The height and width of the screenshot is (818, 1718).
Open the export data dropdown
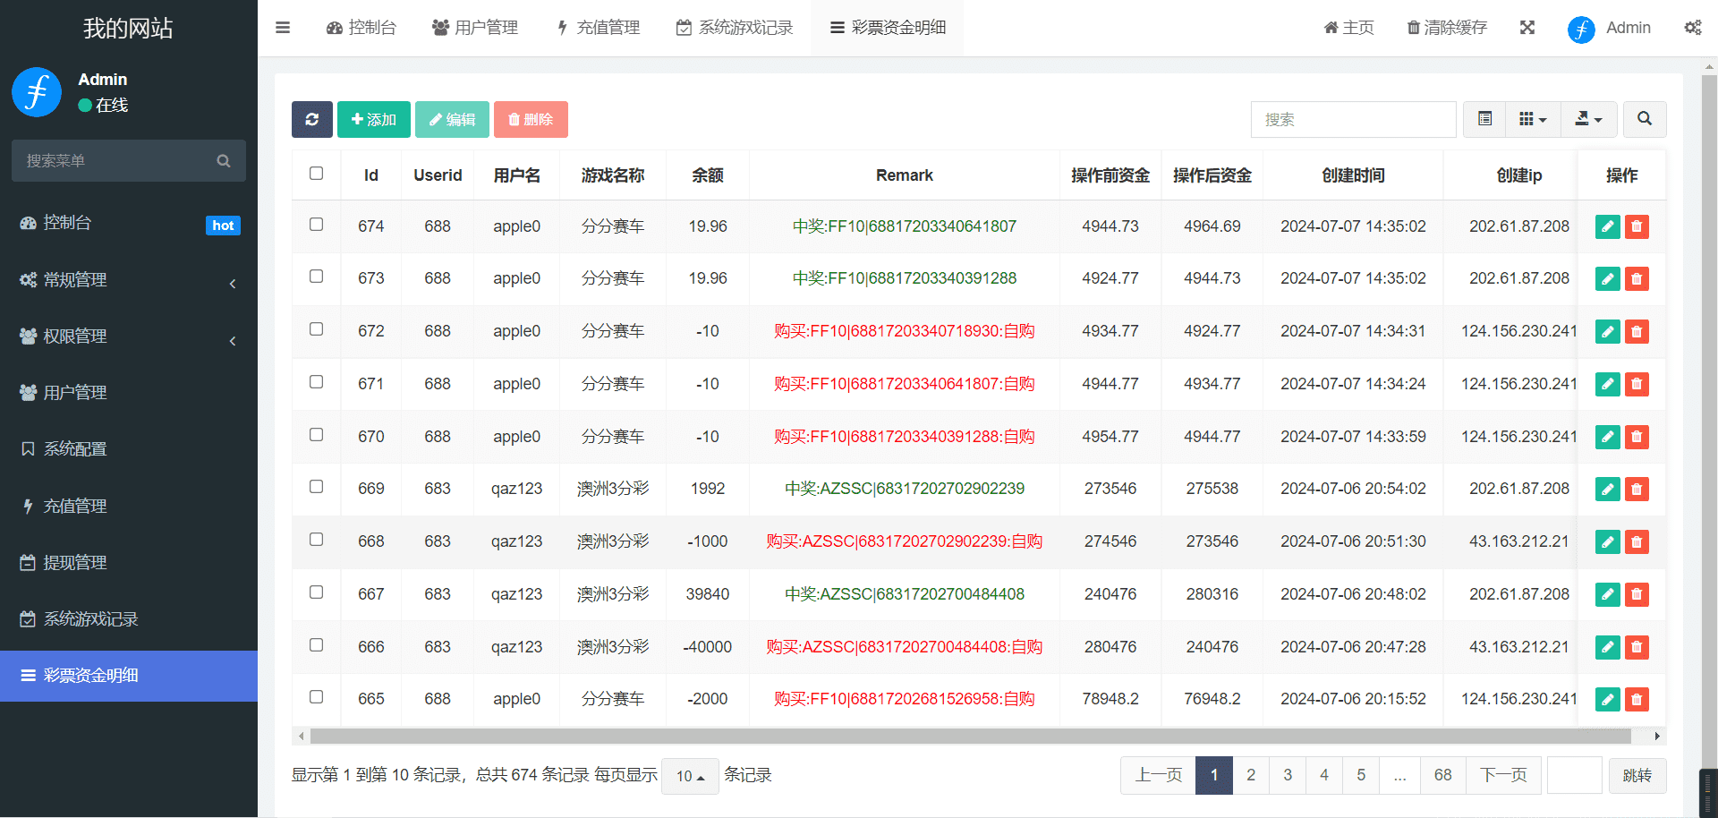pyautogui.click(x=1588, y=119)
